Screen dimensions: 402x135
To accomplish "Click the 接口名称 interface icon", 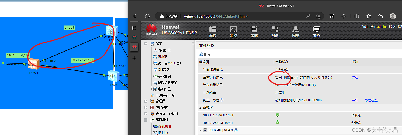I will click(x=205, y=130).
